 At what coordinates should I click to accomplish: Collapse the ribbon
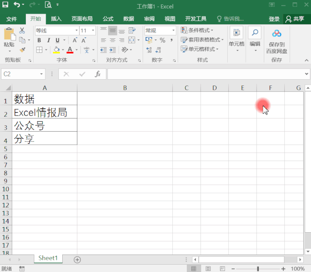pos(307,60)
